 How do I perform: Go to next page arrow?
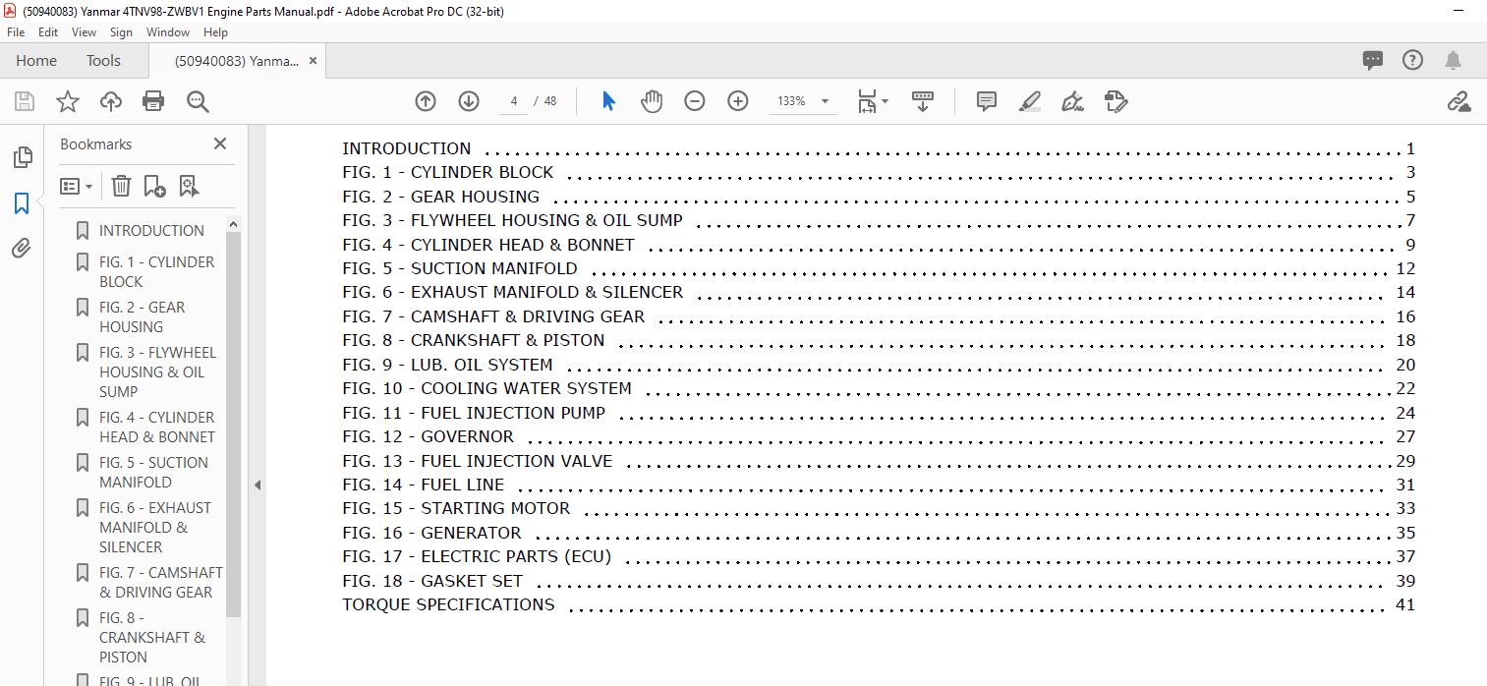click(x=469, y=101)
